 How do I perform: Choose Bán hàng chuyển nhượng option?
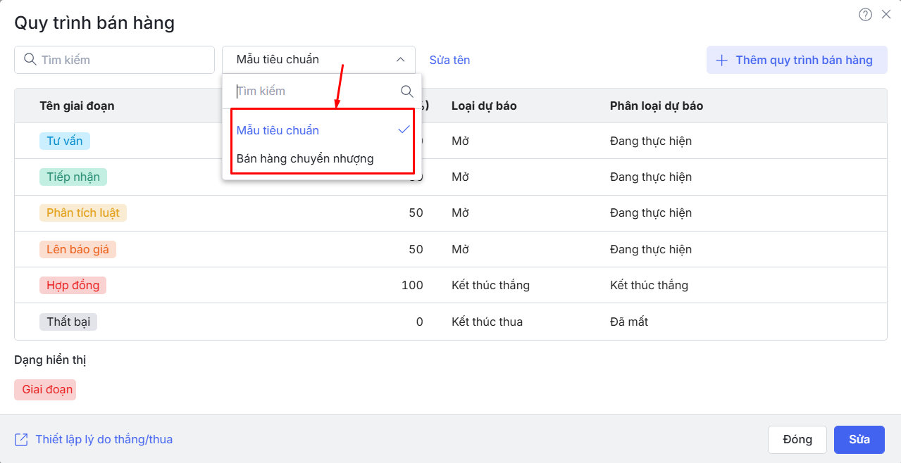click(305, 159)
